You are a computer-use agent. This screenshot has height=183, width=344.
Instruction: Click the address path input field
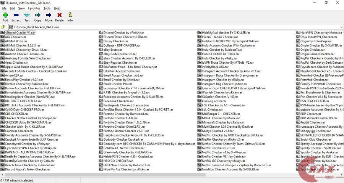click(x=176, y=27)
